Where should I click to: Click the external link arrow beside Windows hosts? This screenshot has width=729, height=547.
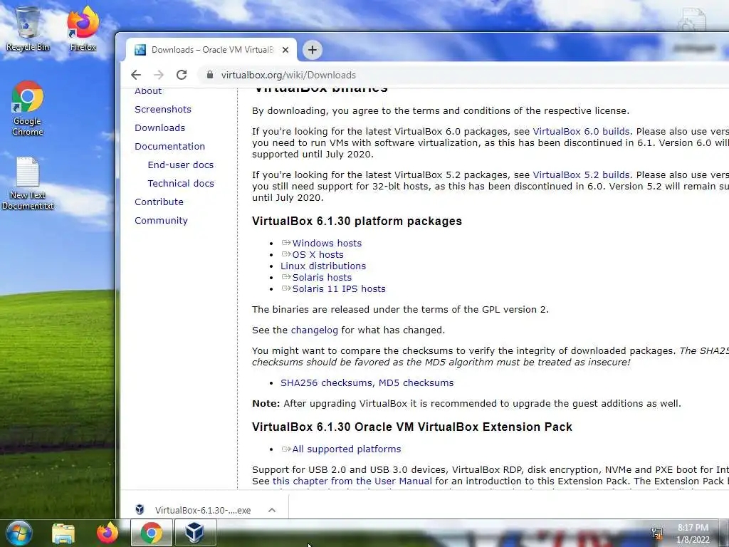(x=286, y=243)
